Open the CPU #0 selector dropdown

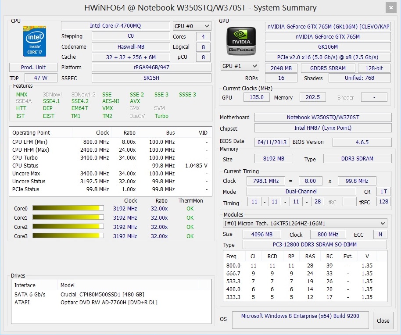point(192,26)
